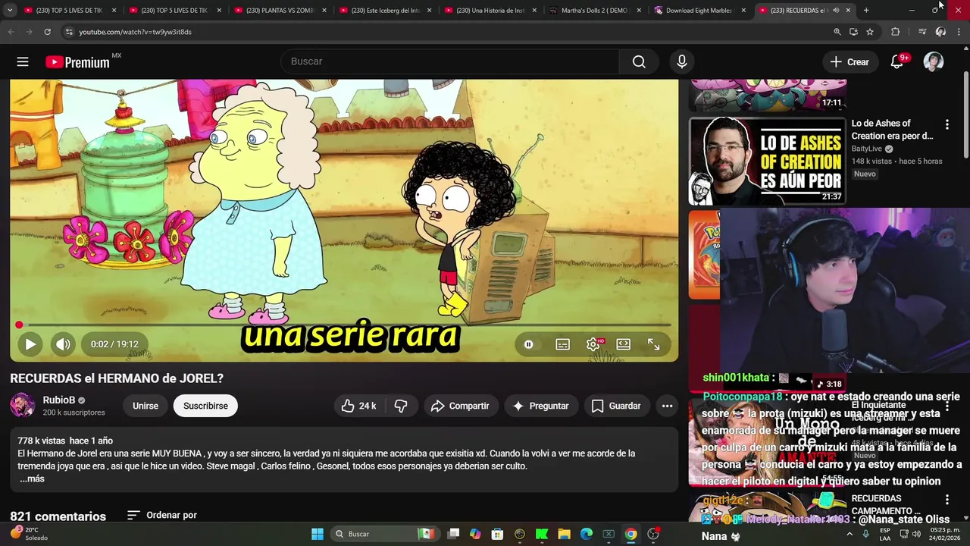Open the YouTube hamburger guide menu
970x546 pixels.
pyautogui.click(x=23, y=61)
